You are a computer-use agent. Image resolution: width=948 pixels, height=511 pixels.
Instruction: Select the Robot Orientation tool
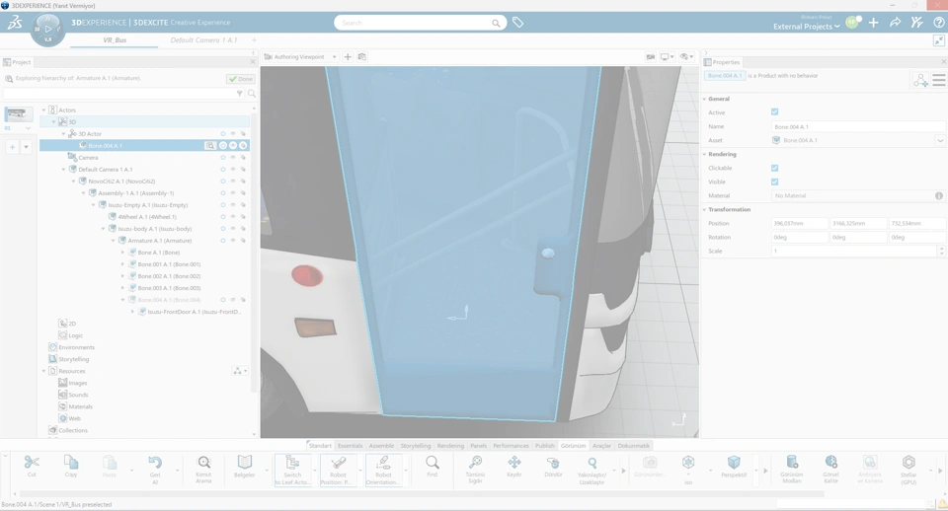pyautogui.click(x=383, y=470)
